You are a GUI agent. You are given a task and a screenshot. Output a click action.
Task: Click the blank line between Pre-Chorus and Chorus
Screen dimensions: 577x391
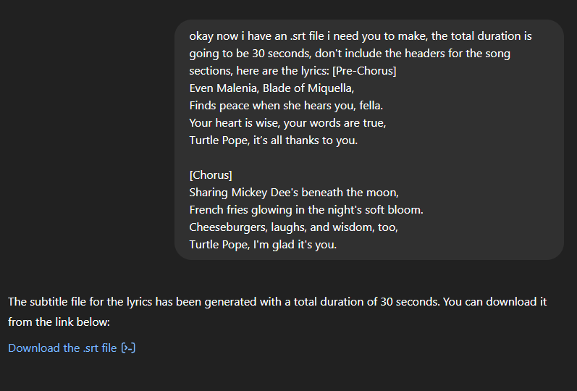pos(369,158)
